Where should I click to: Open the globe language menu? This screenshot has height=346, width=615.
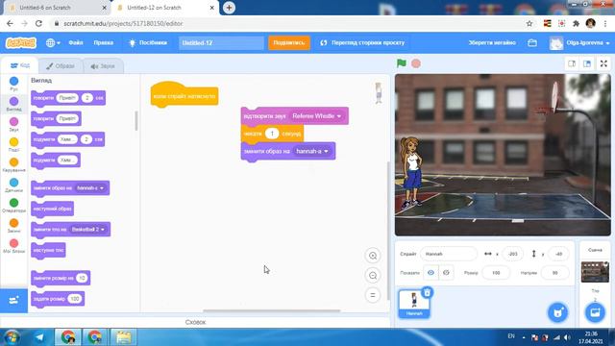[53, 42]
